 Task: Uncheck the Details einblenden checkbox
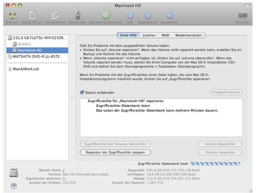[82, 92]
